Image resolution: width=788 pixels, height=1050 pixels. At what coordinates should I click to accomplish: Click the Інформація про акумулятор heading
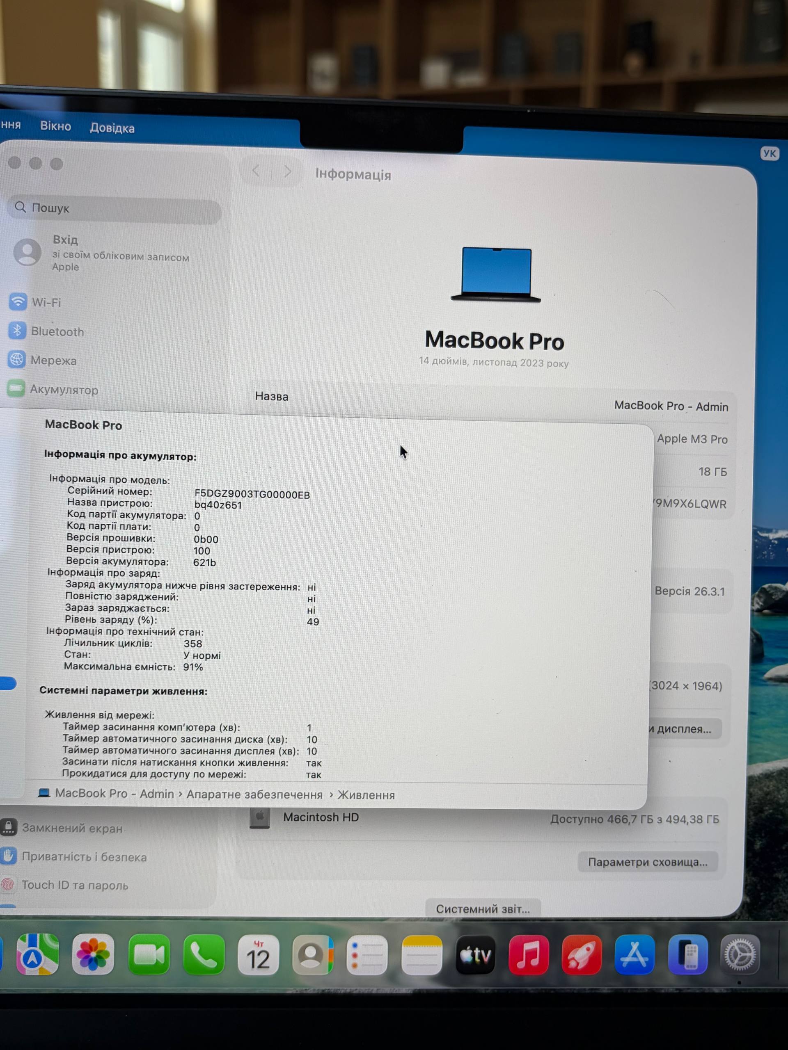point(120,455)
